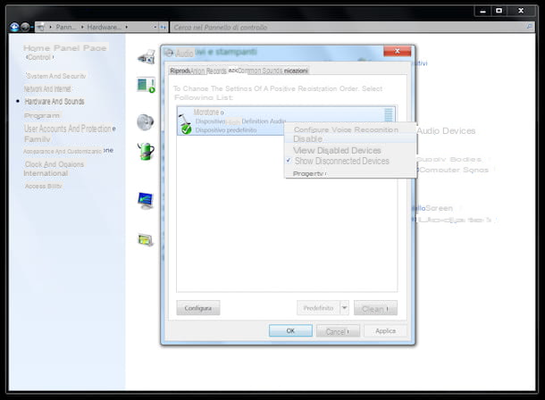Open Property from the context menu
This screenshot has height=400, width=545.
point(308,173)
